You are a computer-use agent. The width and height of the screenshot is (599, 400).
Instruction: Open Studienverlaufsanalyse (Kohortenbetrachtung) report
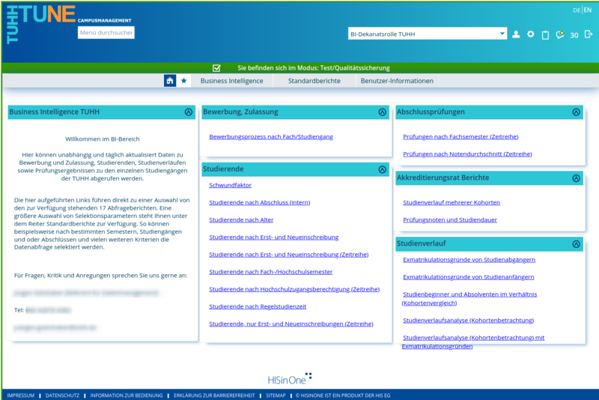click(468, 321)
